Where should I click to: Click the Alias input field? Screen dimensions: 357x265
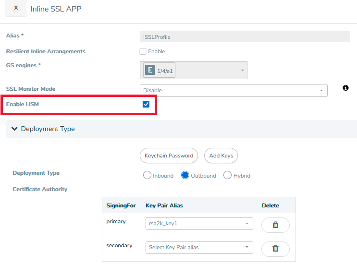point(245,37)
